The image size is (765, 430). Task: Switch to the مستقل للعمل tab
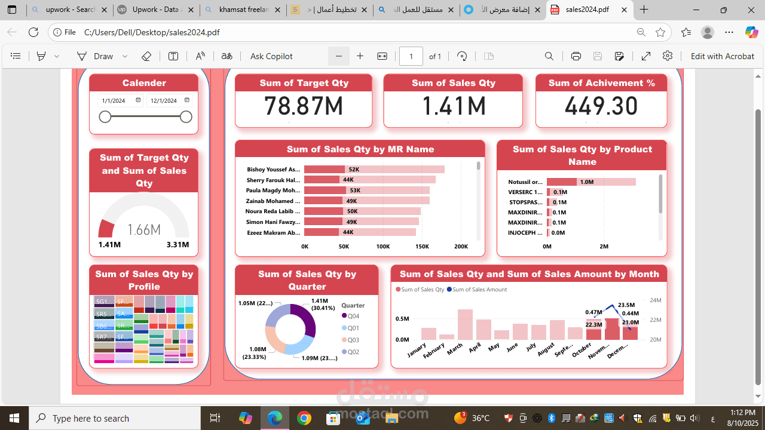(417, 10)
